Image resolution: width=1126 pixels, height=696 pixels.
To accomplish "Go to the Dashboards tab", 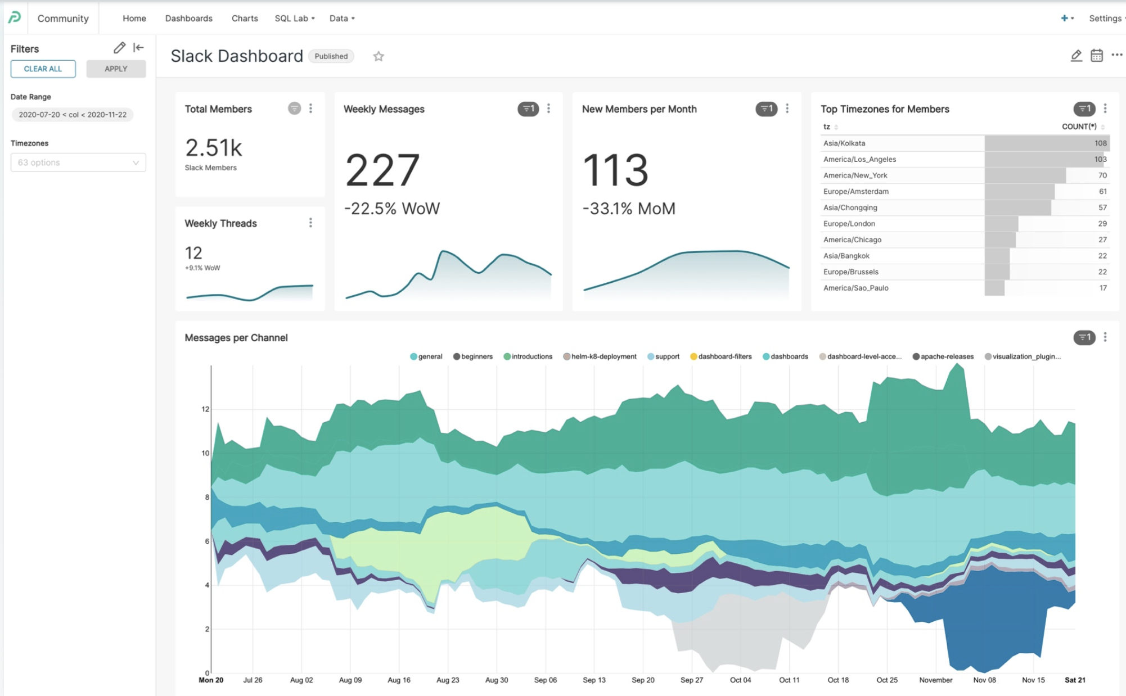I will click(188, 18).
